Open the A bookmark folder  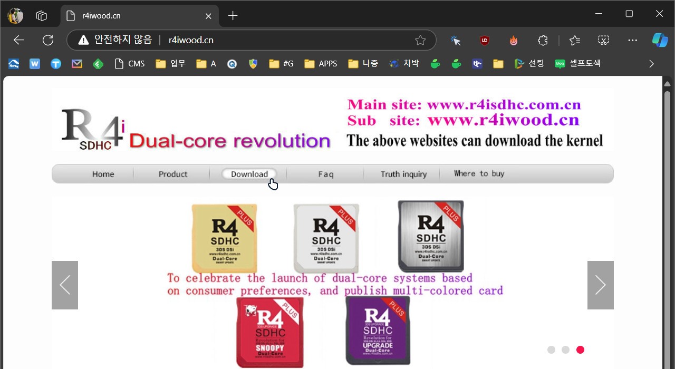point(206,64)
